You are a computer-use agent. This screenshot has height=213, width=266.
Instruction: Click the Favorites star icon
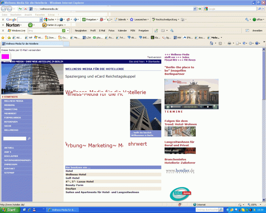pyautogui.click(x=3, y=37)
